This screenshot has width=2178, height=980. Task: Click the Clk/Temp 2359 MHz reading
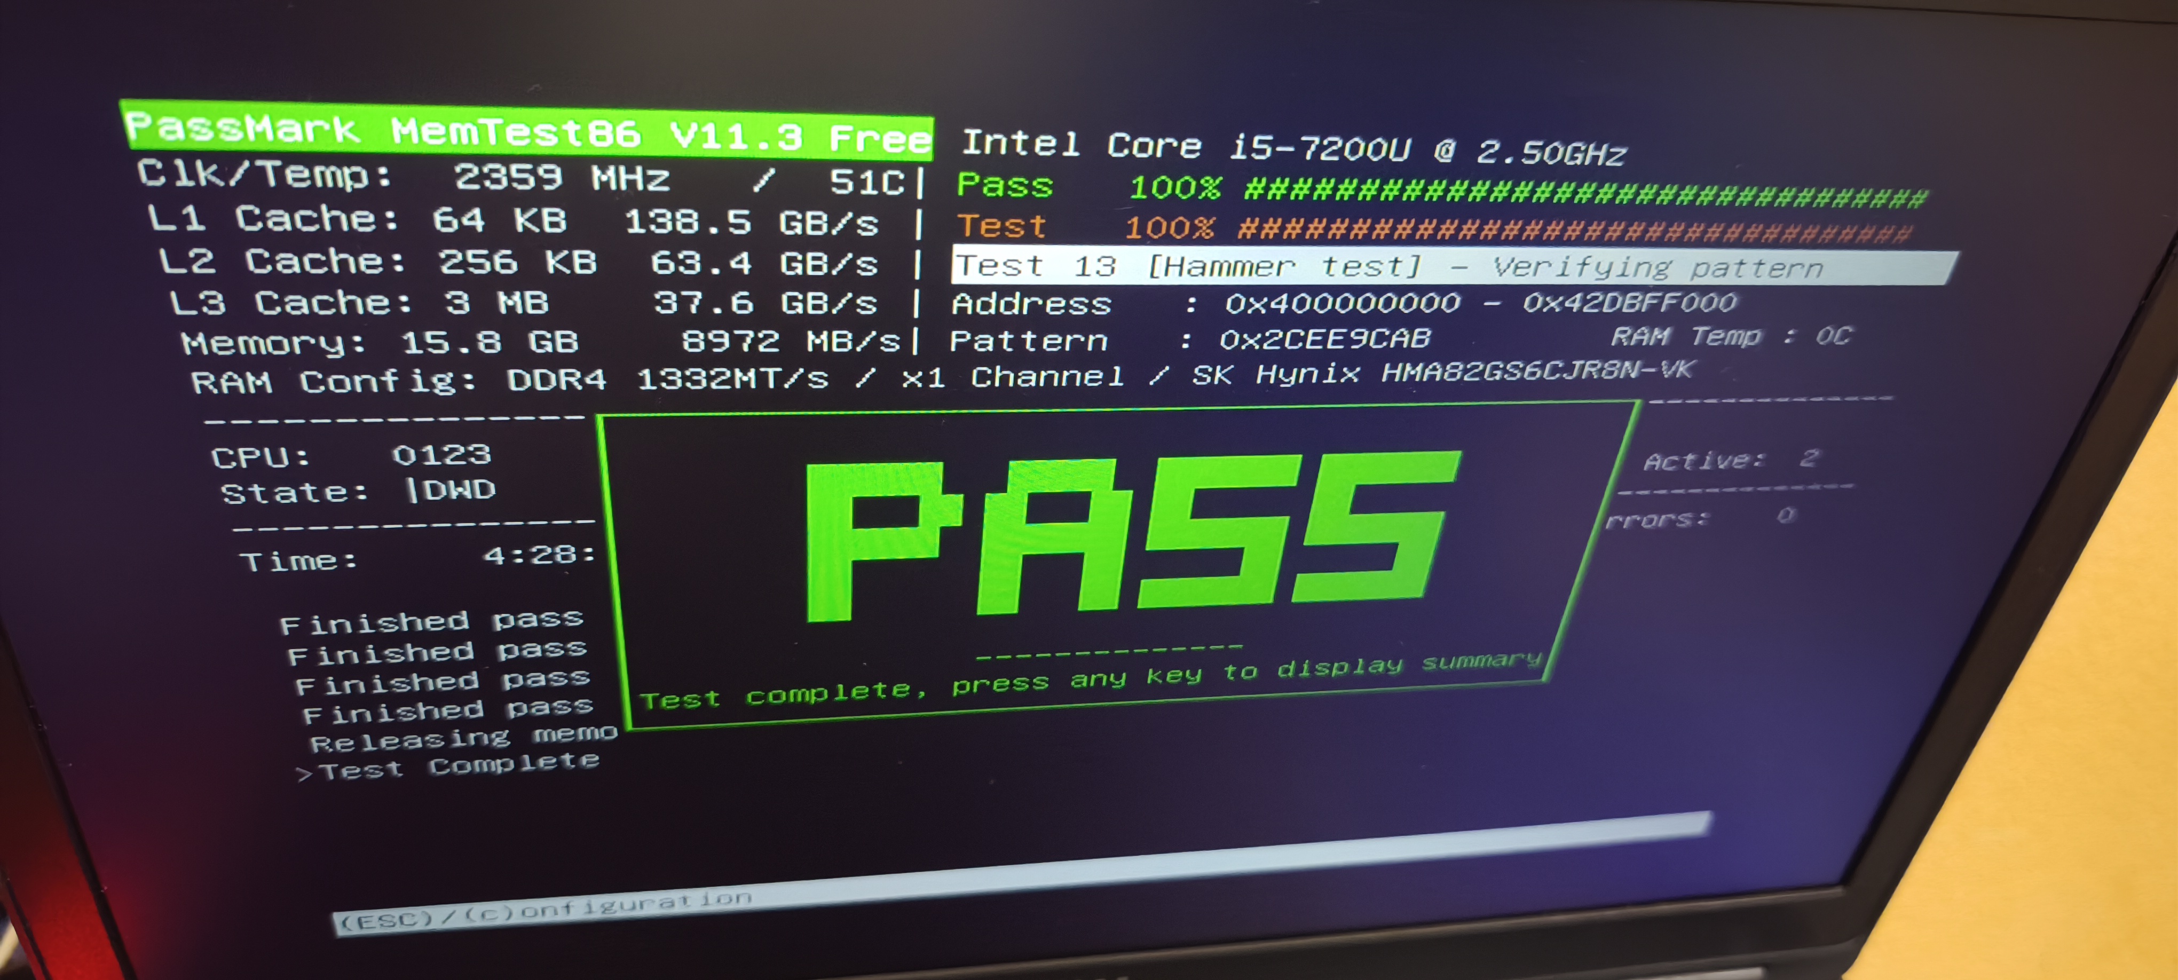[x=562, y=178]
